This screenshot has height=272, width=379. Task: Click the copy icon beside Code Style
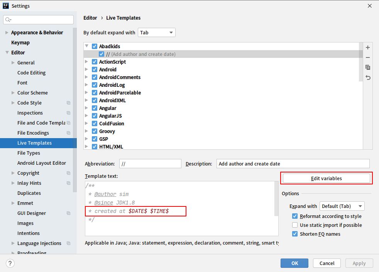click(x=68, y=103)
